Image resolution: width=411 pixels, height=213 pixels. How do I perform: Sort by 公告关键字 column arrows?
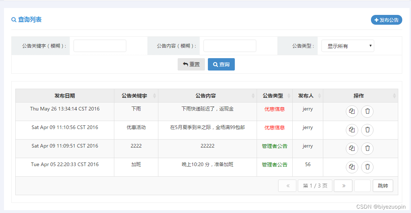[x=154, y=96]
